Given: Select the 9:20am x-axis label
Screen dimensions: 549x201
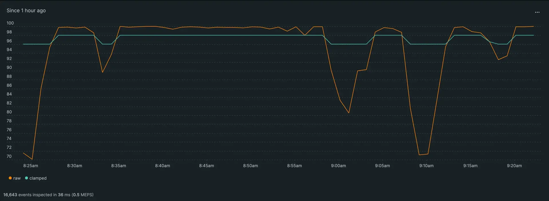Looking at the screenshot, I should [x=514, y=166].
